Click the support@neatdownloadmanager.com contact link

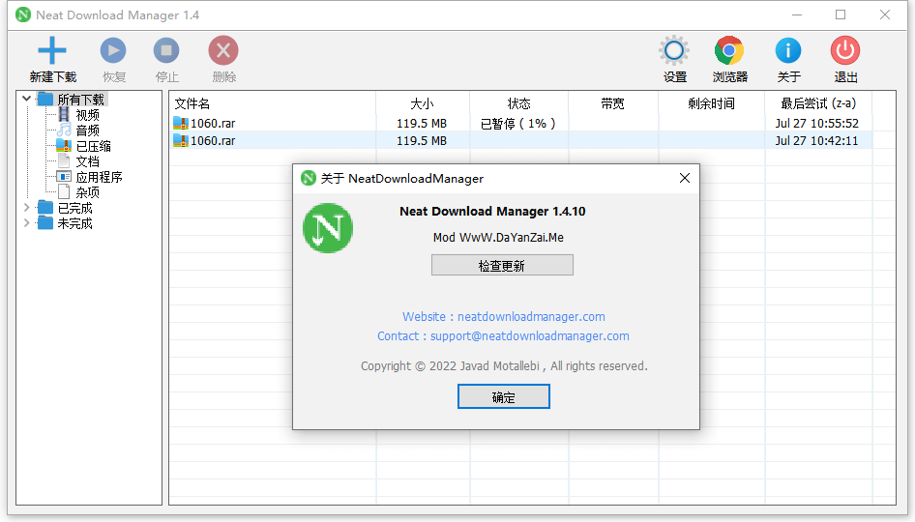click(x=529, y=336)
